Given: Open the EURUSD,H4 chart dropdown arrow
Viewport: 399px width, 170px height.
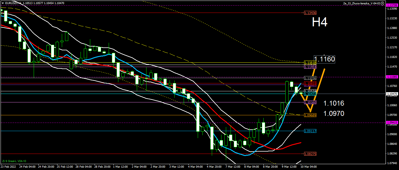Looking at the screenshot, I should click(3, 3).
